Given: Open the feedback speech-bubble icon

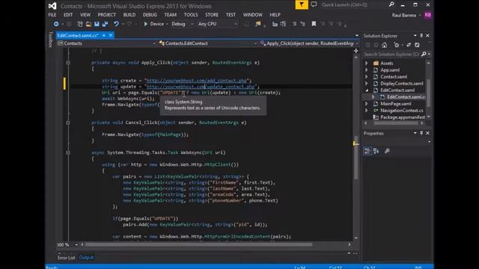Looking at the screenshot, I should point(314,4).
